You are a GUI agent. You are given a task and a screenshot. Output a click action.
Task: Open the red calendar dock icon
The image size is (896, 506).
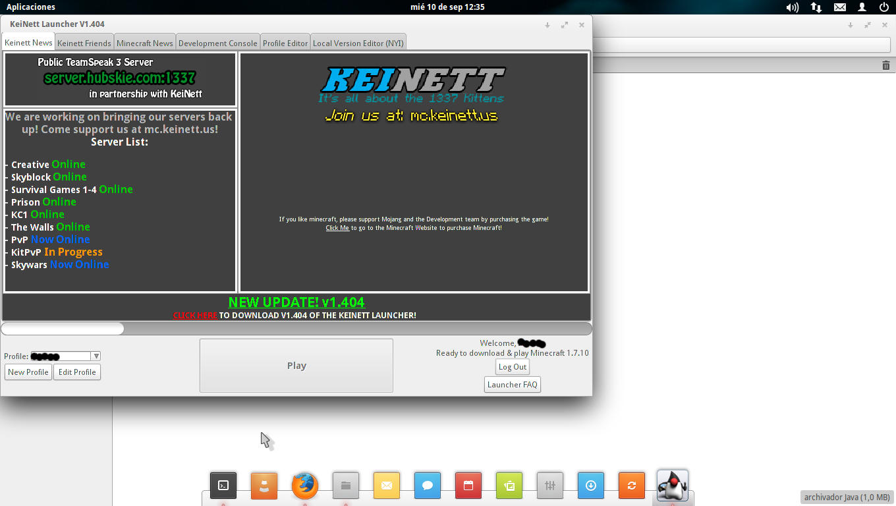pos(468,486)
